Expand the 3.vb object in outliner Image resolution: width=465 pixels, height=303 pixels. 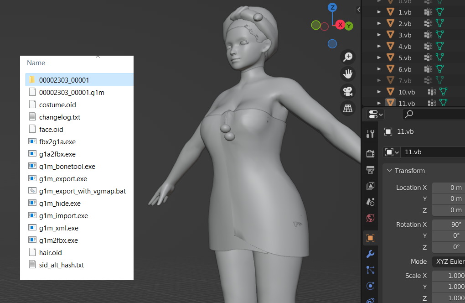point(379,35)
